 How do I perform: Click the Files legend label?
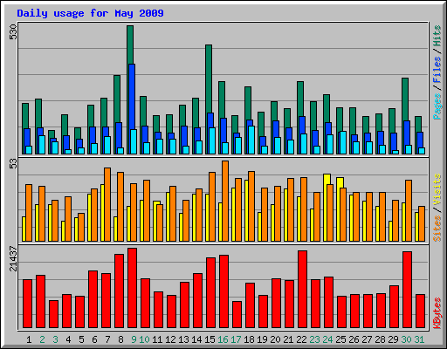click(x=437, y=70)
